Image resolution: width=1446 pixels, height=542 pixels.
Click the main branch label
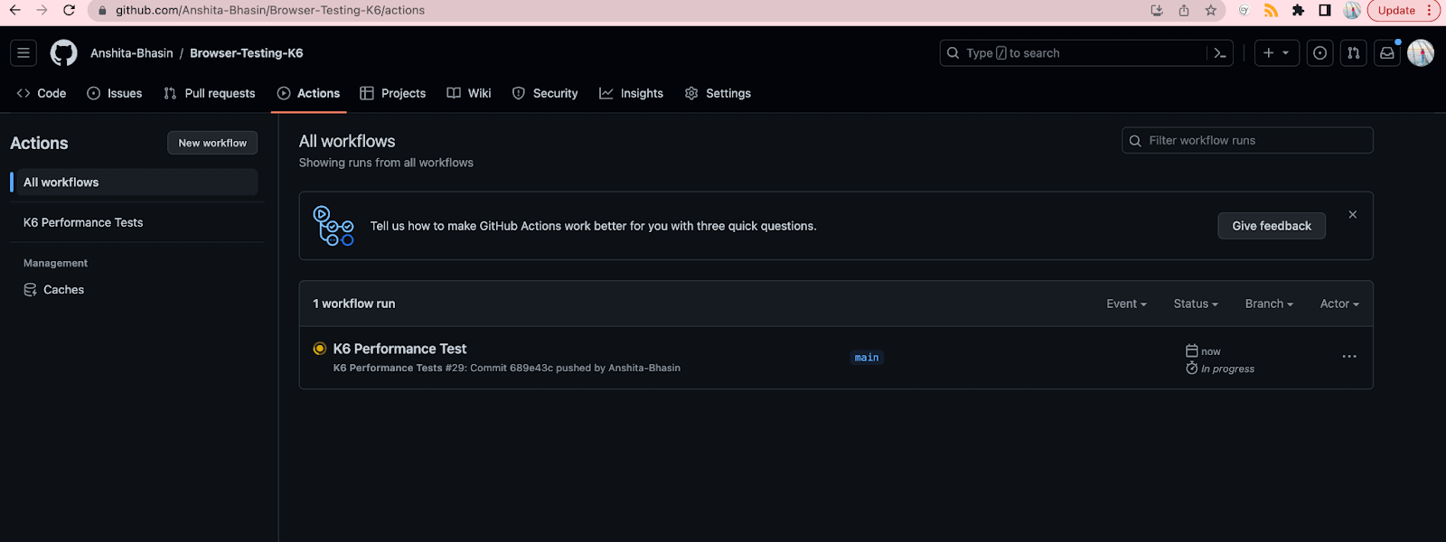click(x=867, y=358)
